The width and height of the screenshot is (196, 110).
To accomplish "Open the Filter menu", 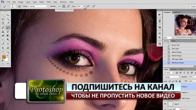I will pos(49,2).
